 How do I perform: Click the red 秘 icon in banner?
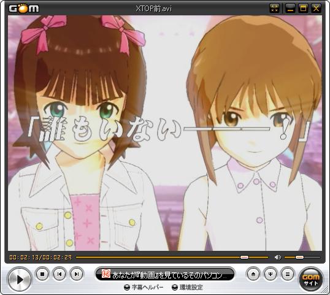(x=106, y=274)
